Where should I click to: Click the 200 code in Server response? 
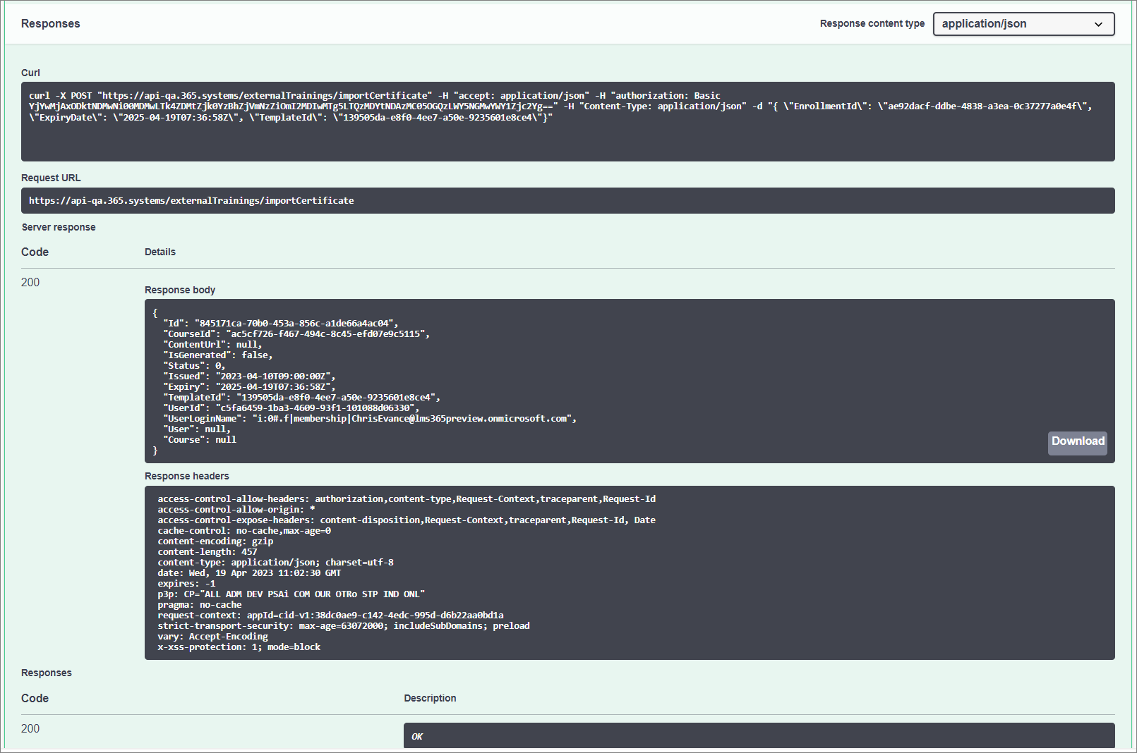(30, 282)
